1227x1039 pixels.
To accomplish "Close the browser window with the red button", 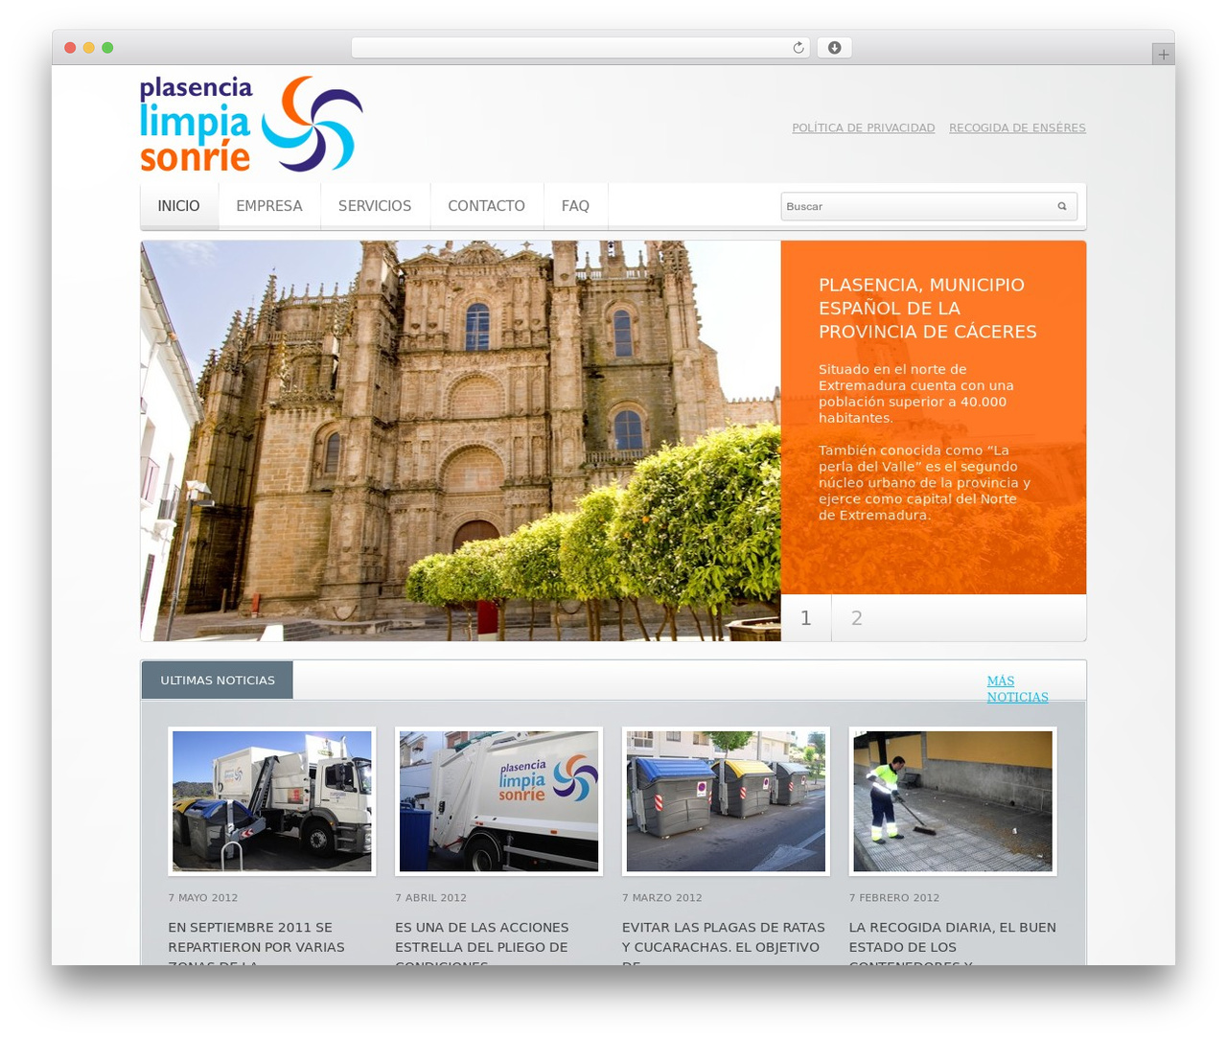I will click(x=70, y=48).
